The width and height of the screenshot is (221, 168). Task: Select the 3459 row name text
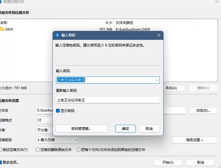9,29
